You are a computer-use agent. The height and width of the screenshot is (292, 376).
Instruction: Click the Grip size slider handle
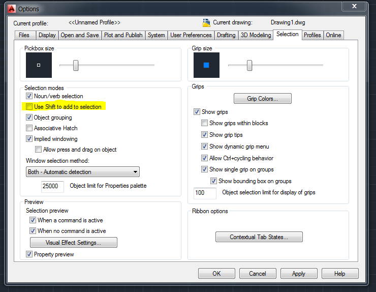pyautogui.click(x=249, y=65)
